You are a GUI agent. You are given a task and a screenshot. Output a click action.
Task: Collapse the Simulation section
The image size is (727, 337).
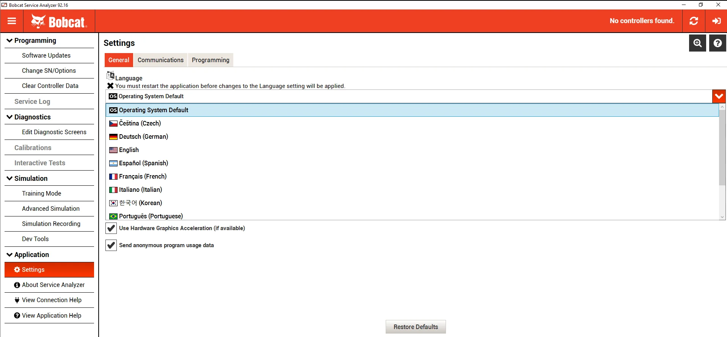(9, 179)
